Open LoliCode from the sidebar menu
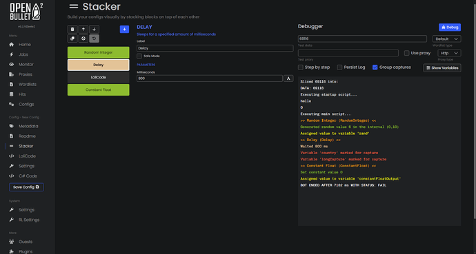The image size is (476, 254). (27, 156)
